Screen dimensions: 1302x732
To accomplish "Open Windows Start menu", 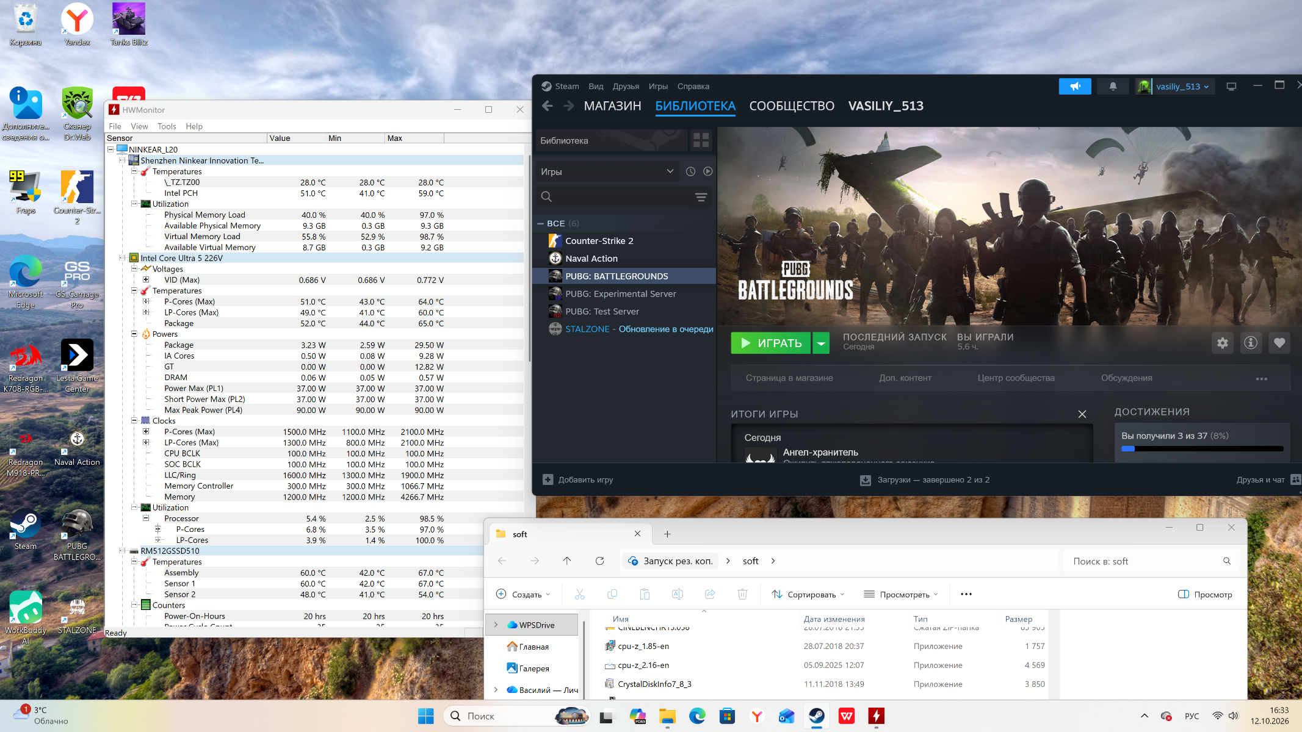I will [x=425, y=716].
